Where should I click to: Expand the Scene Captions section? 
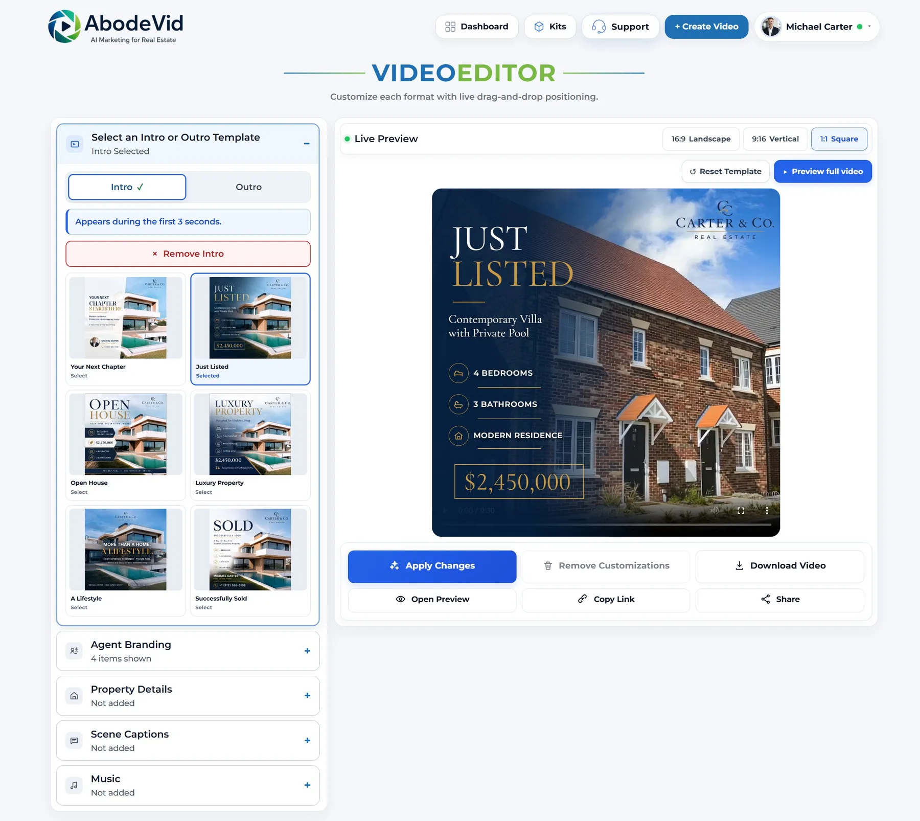click(307, 740)
